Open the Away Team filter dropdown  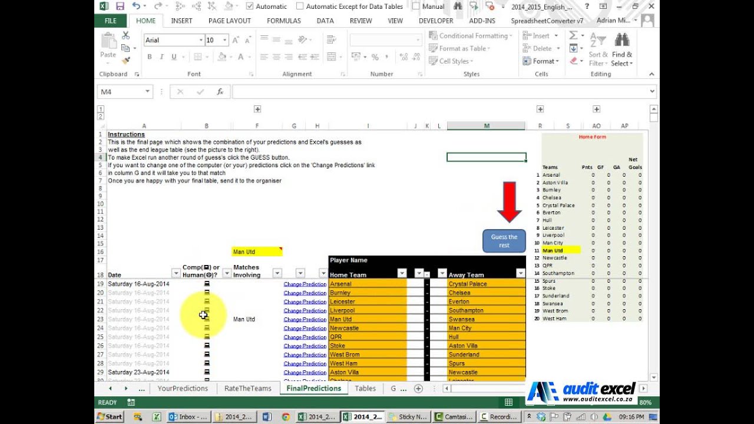pyautogui.click(x=520, y=273)
